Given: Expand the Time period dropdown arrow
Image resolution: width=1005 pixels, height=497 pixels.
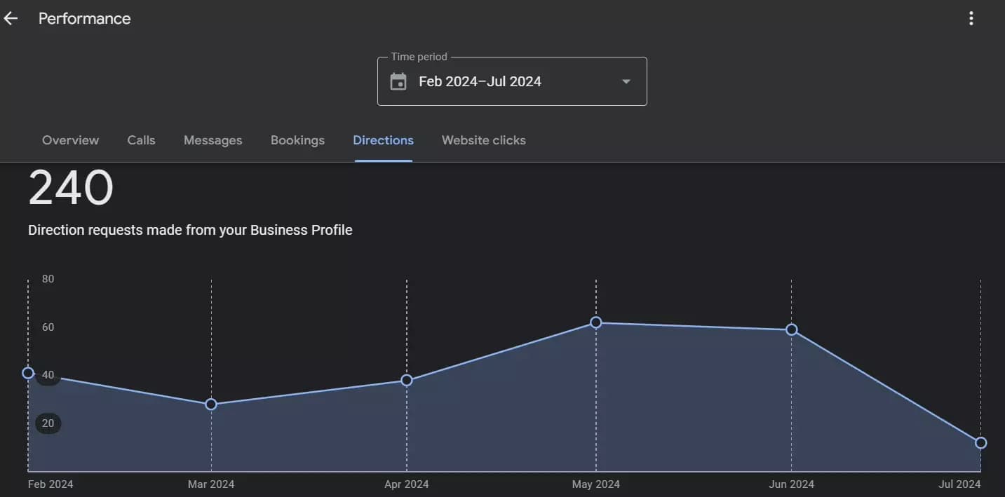Looking at the screenshot, I should (x=626, y=82).
